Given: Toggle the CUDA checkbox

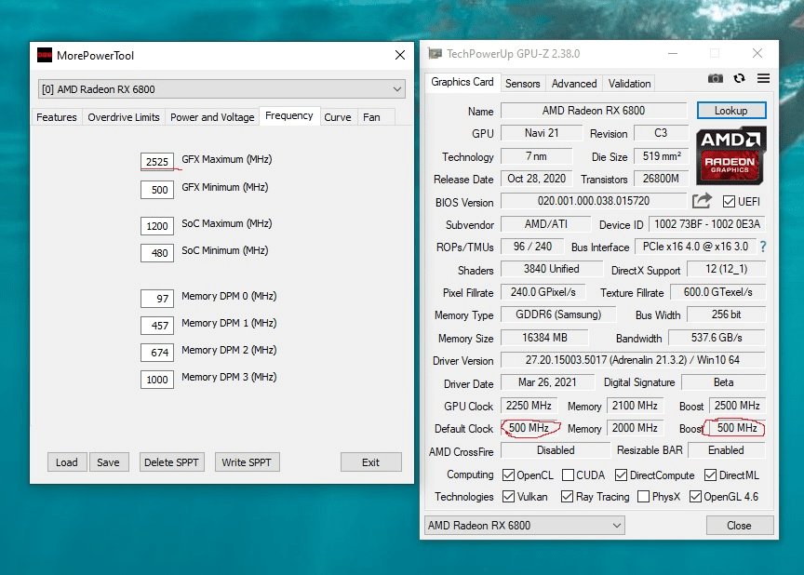Looking at the screenshot, I should (568, 475).
